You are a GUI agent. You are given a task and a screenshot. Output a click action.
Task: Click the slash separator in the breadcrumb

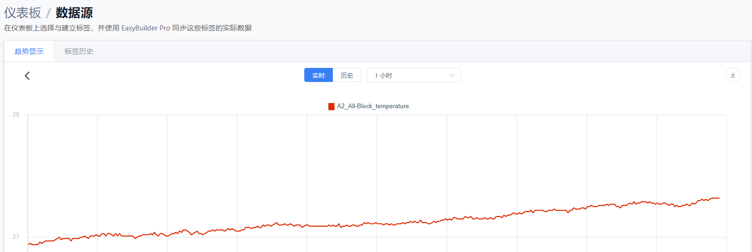coord(48,13)
